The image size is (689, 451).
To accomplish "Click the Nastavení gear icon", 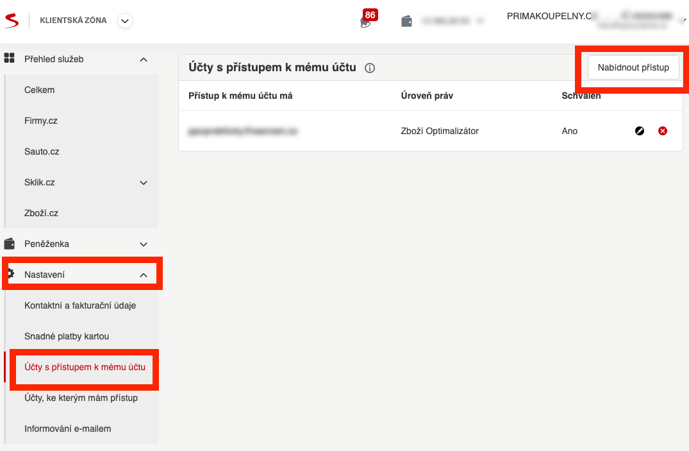I will 11,273.
